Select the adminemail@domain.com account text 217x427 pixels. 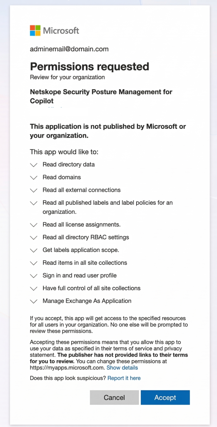[x=69, y=49]
